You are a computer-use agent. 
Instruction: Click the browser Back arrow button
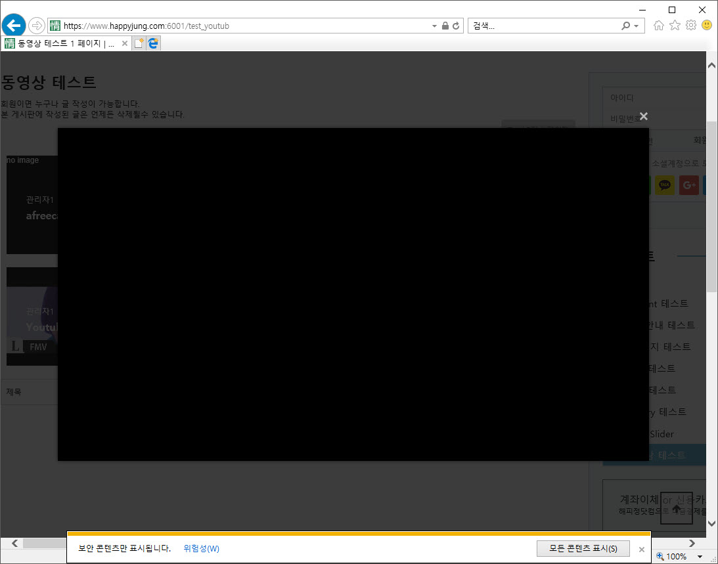pos(13,26)
